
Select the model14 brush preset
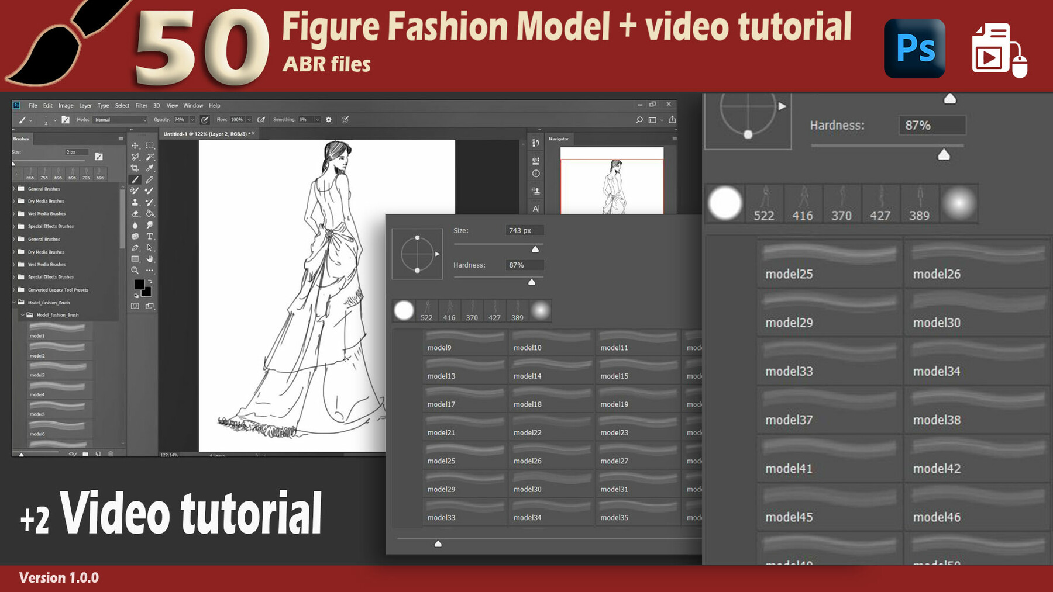coord(550,371)
